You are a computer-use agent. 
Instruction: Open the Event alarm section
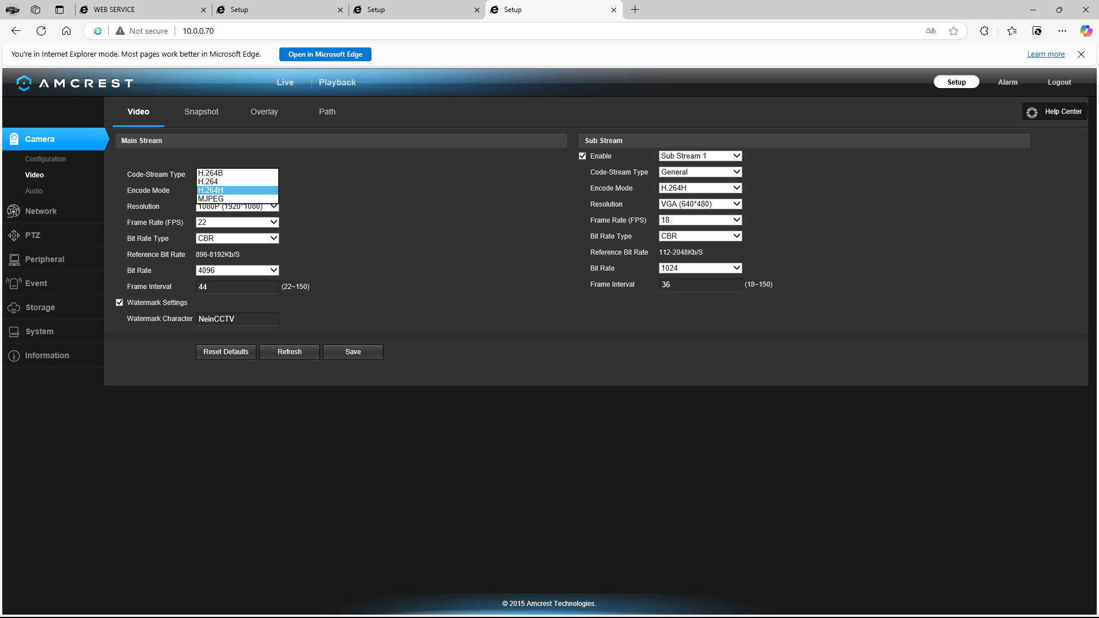(x=36, y=283)
